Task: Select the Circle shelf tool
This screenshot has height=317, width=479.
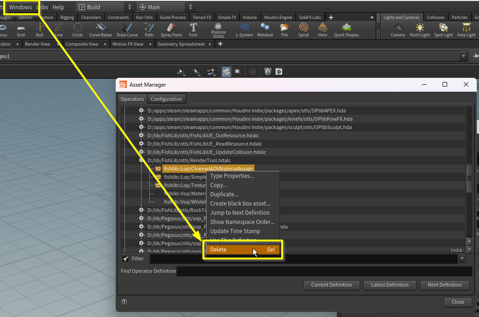Action: pos(77,30)
